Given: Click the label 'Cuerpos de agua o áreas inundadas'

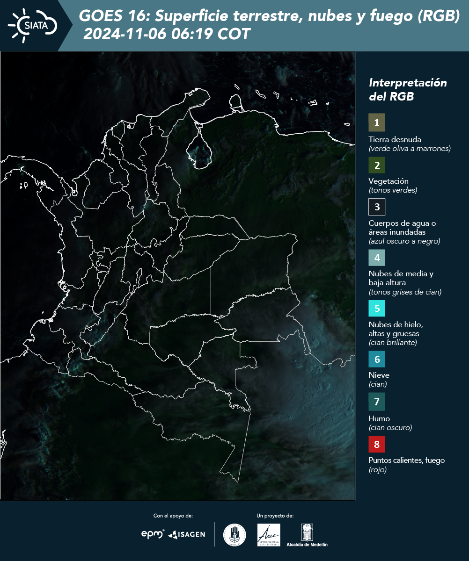Looking at the screenshot, I should pos(402,228).
